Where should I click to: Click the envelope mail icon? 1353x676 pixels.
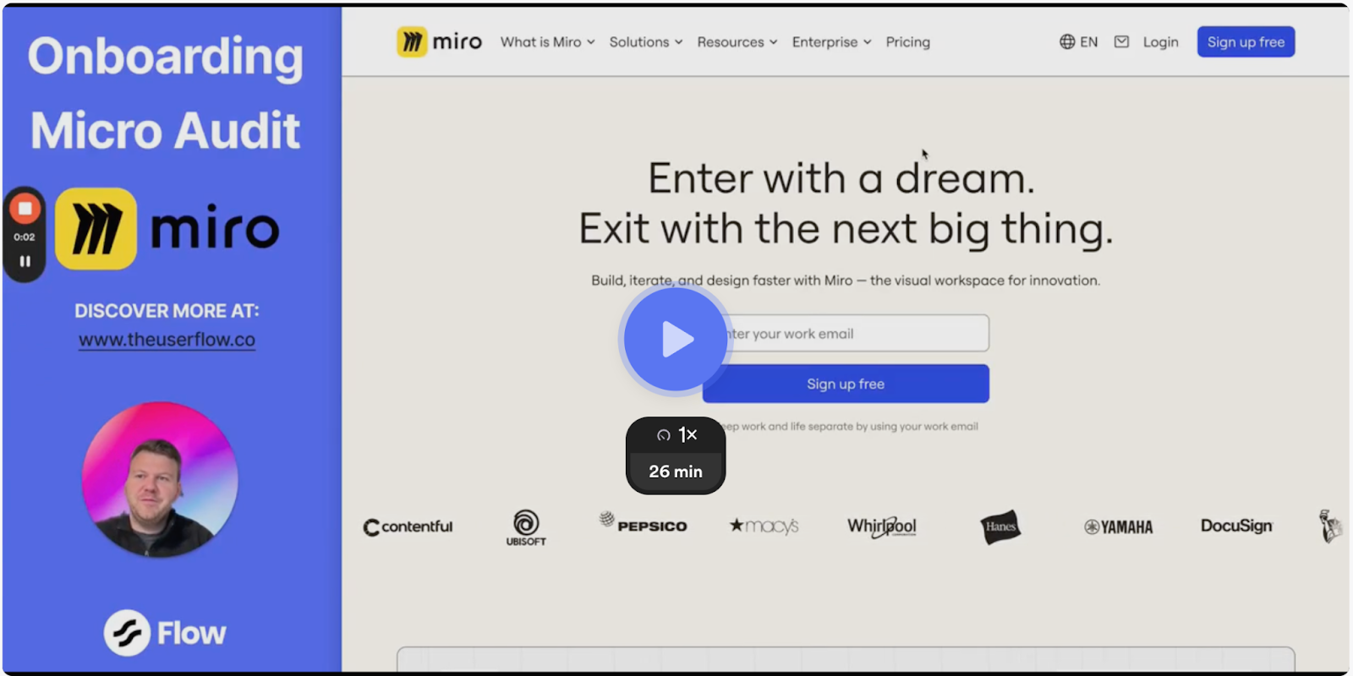pyautogui.click(x=1121, y=41)
